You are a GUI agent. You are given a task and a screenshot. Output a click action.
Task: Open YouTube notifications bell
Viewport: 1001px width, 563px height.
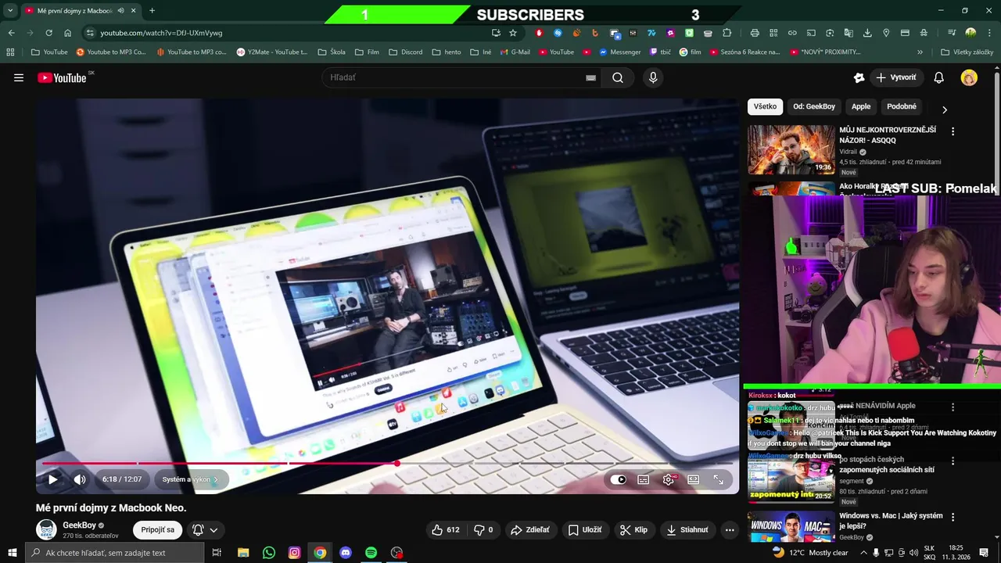938,77
